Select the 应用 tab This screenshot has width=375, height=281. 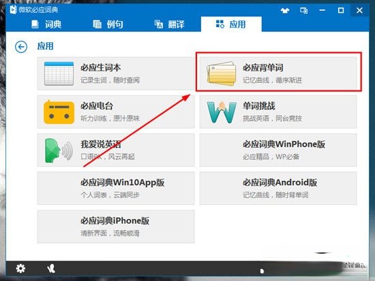pos(231,24)
